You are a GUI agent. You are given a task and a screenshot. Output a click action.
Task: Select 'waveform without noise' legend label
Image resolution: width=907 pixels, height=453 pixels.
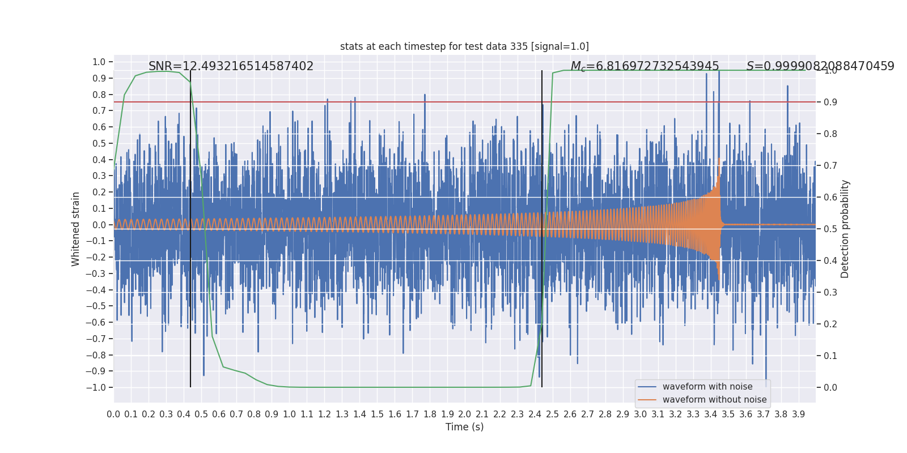click(714, 400)
